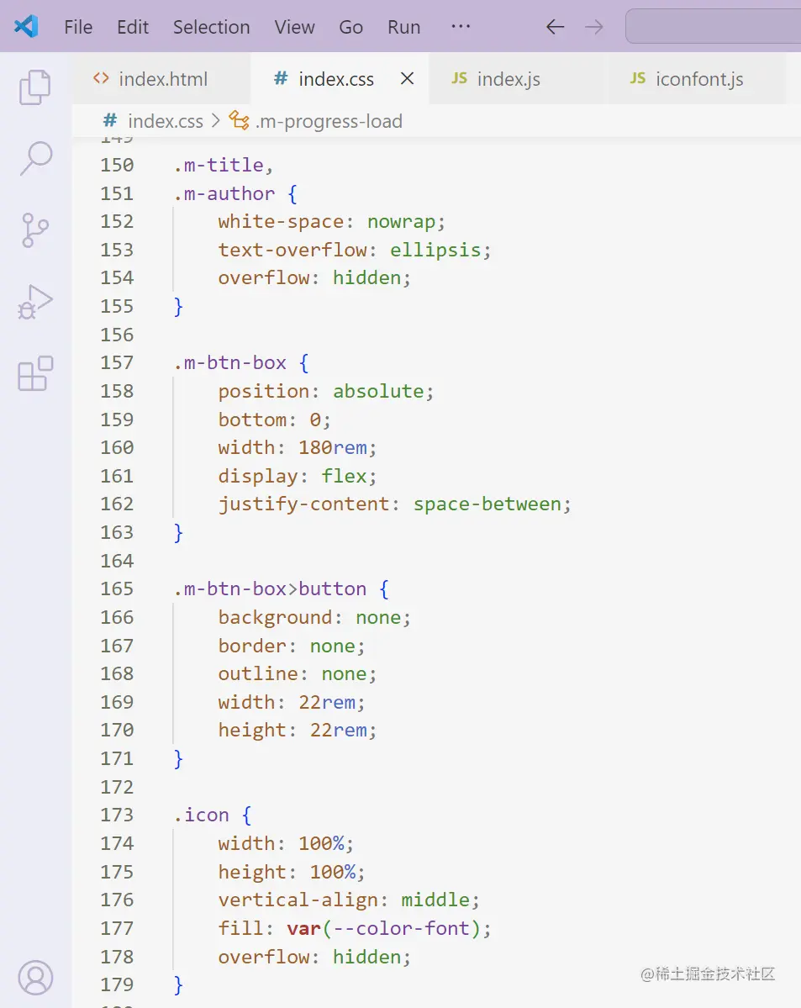Open the Search view icon

(x=36, y=158)
